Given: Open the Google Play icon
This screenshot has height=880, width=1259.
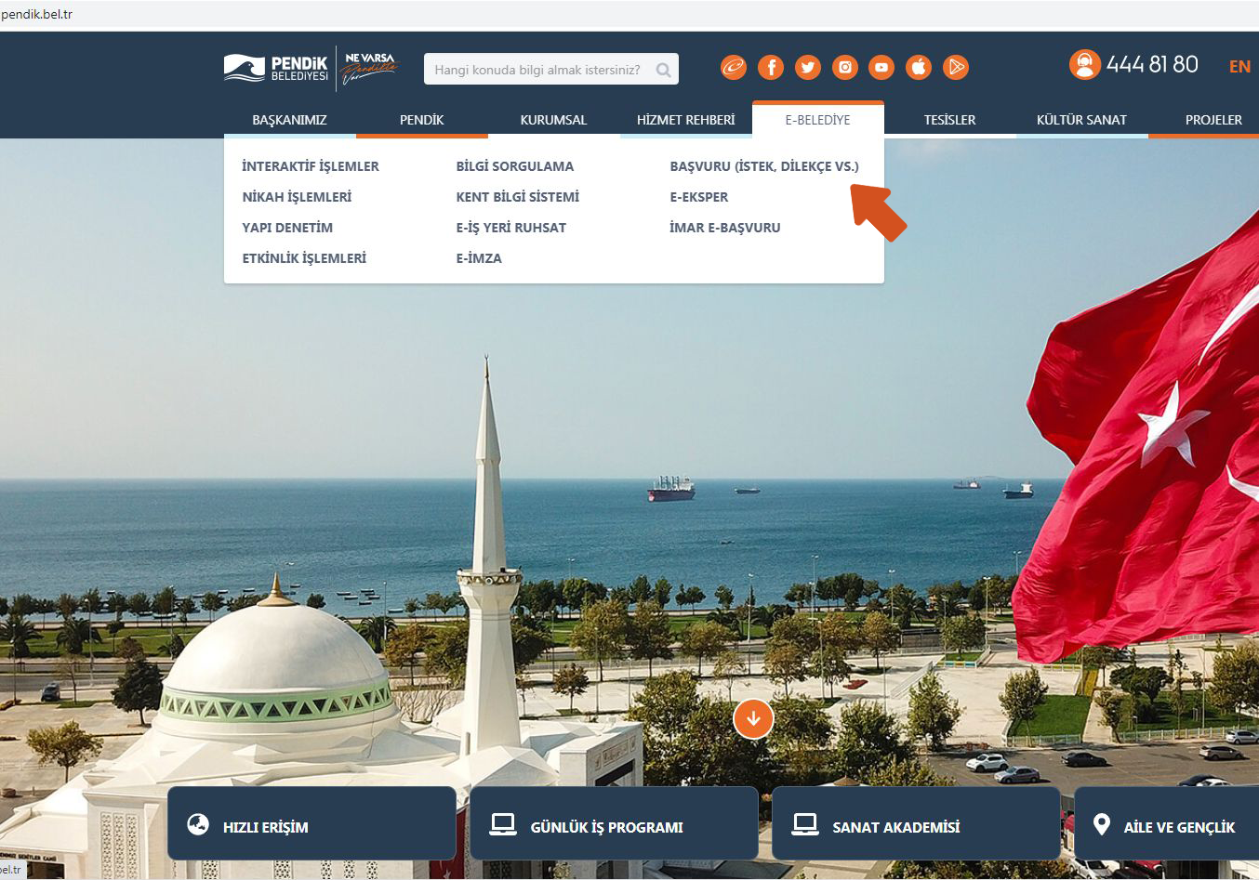Looking at the screenshot, I should (956, 66).
